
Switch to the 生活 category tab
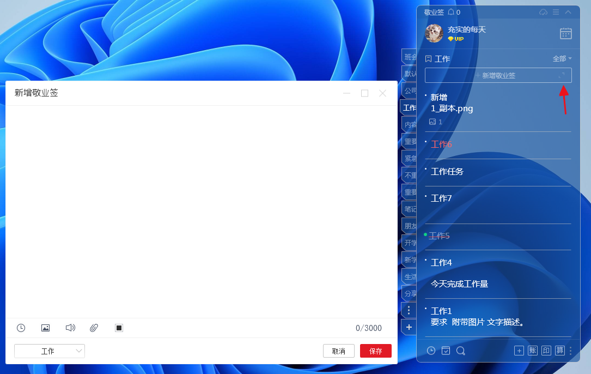[410, 276]
